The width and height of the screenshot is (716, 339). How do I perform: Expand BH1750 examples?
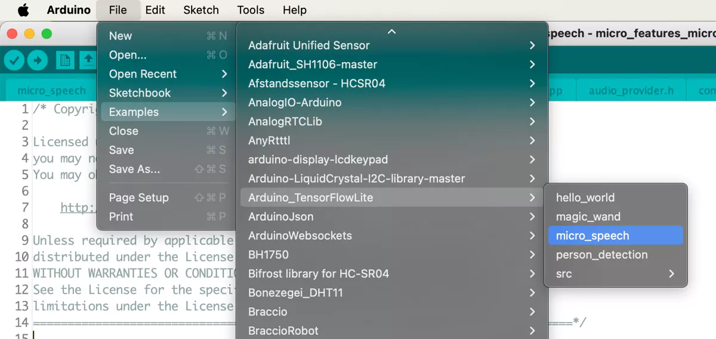coord(392,255)
